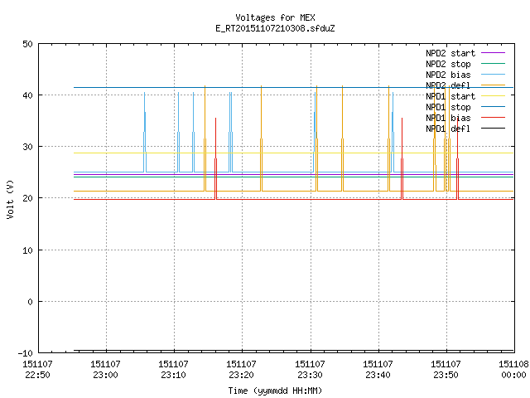Click the purple NPD2 start legend line sample
The image size is (530, 398).
[493, 53]
